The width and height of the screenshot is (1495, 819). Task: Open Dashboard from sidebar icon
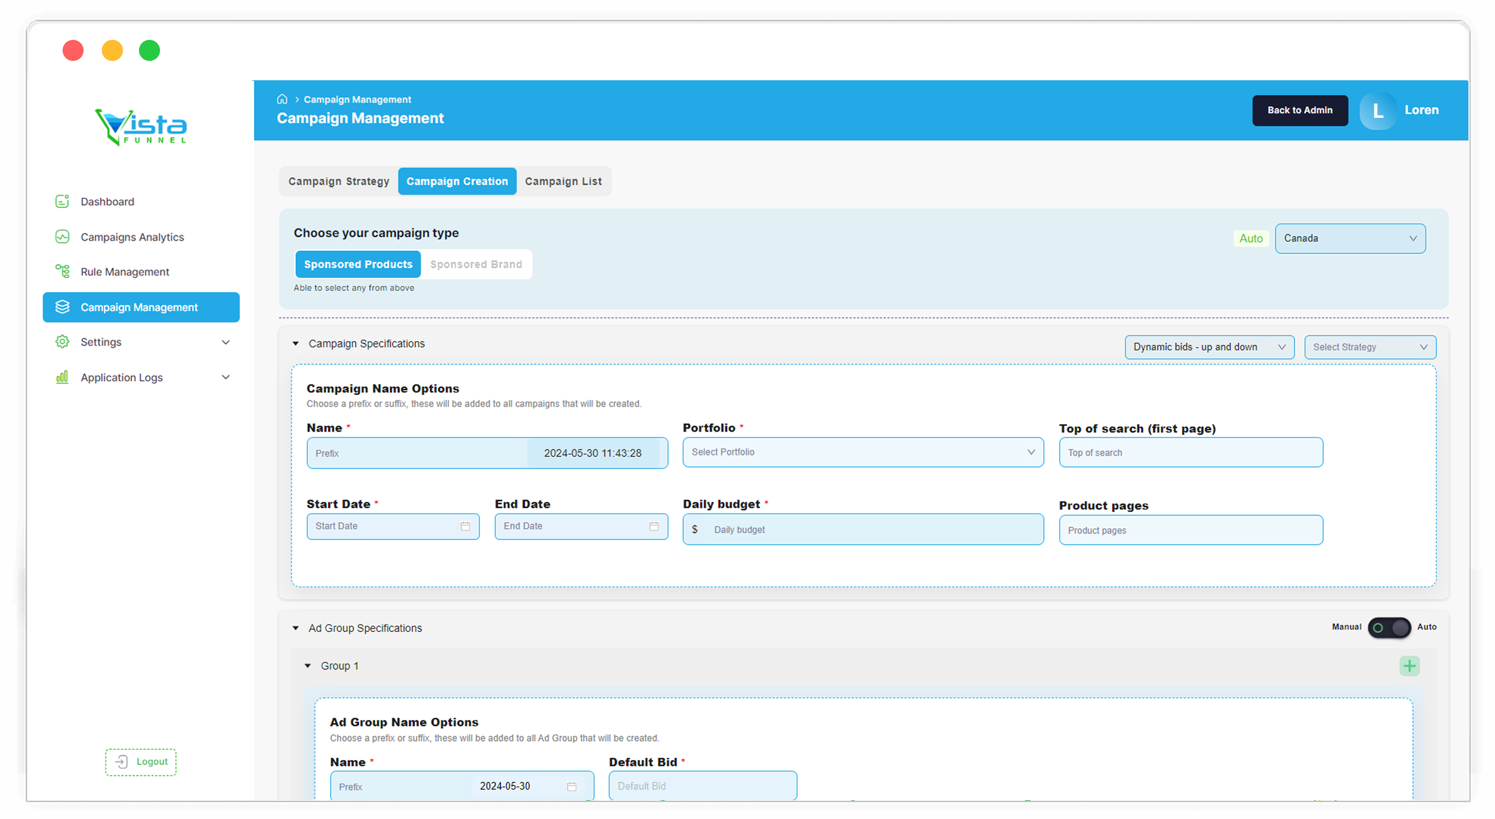(62, 202)
